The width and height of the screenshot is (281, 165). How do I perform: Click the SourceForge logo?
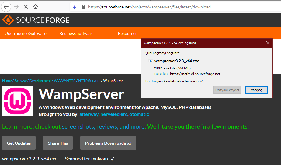pos(36,20)
